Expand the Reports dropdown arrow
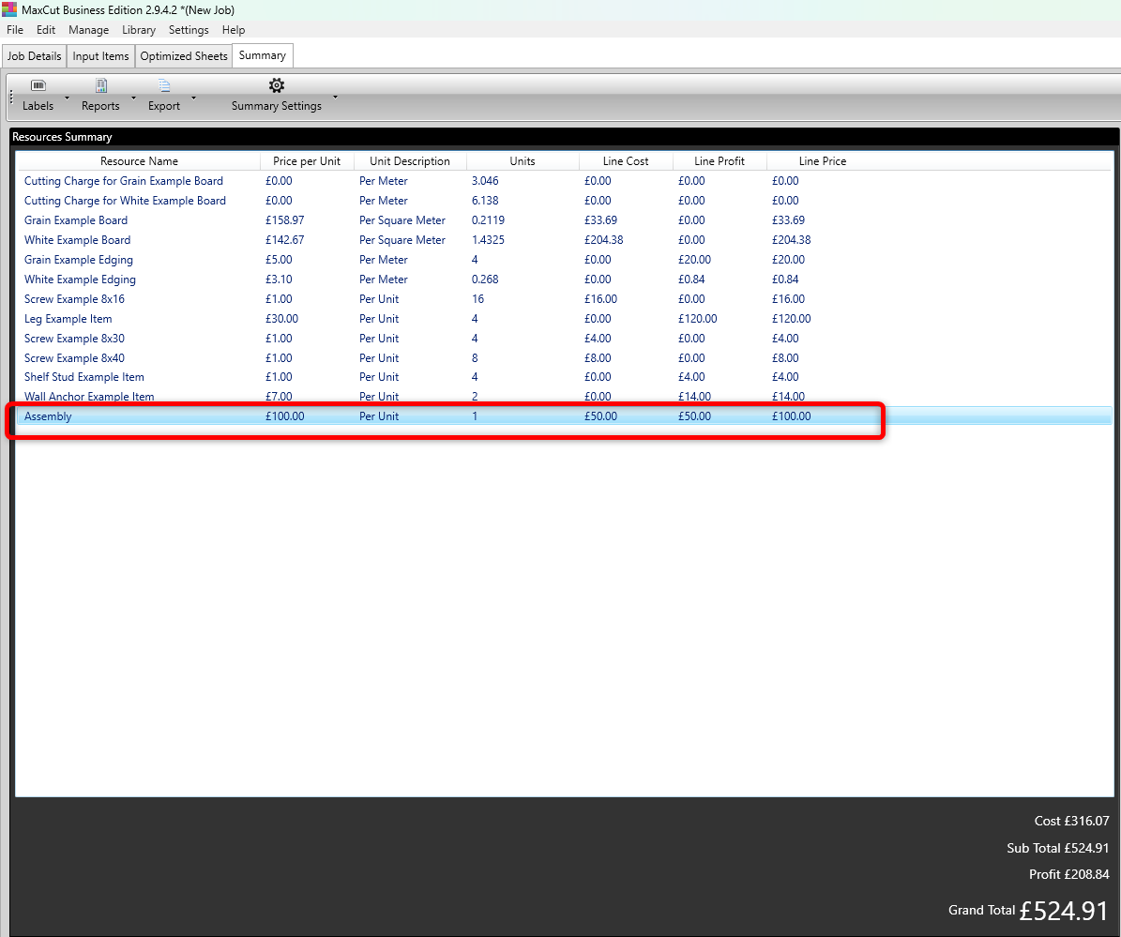Screen dimensions: 1121x937 133,98
